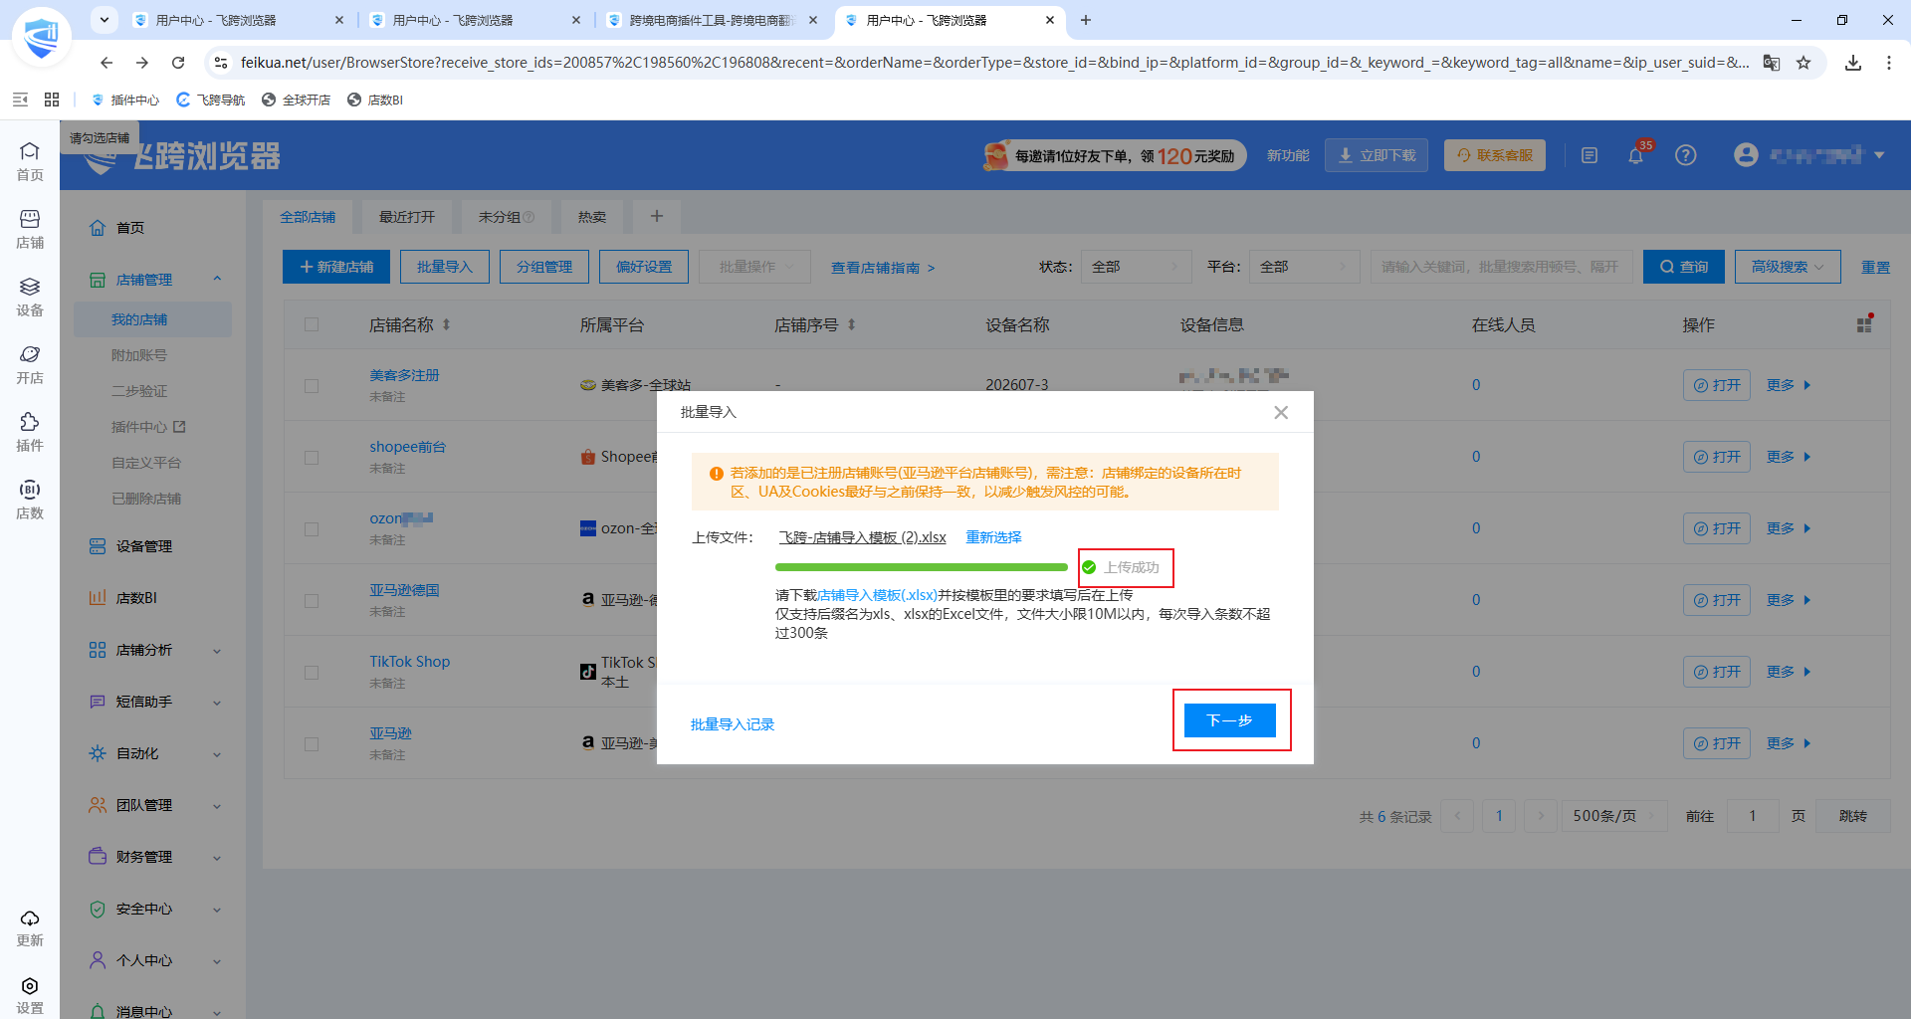The height and width of the screenshot is (1019, 1911).
Task: Toggle the select-all checkbox in the table header
Action: tap(312, 324)
